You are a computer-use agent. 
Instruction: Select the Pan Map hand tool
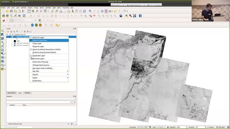[29, 11]
